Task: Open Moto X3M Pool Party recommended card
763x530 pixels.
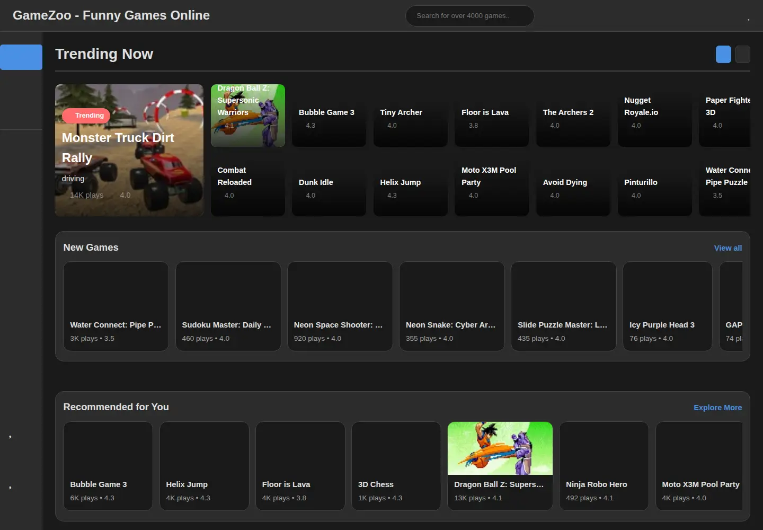Action: click(699, 466)
